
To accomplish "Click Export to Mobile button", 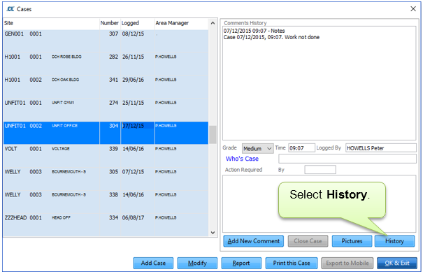I will tap(347, 263).
